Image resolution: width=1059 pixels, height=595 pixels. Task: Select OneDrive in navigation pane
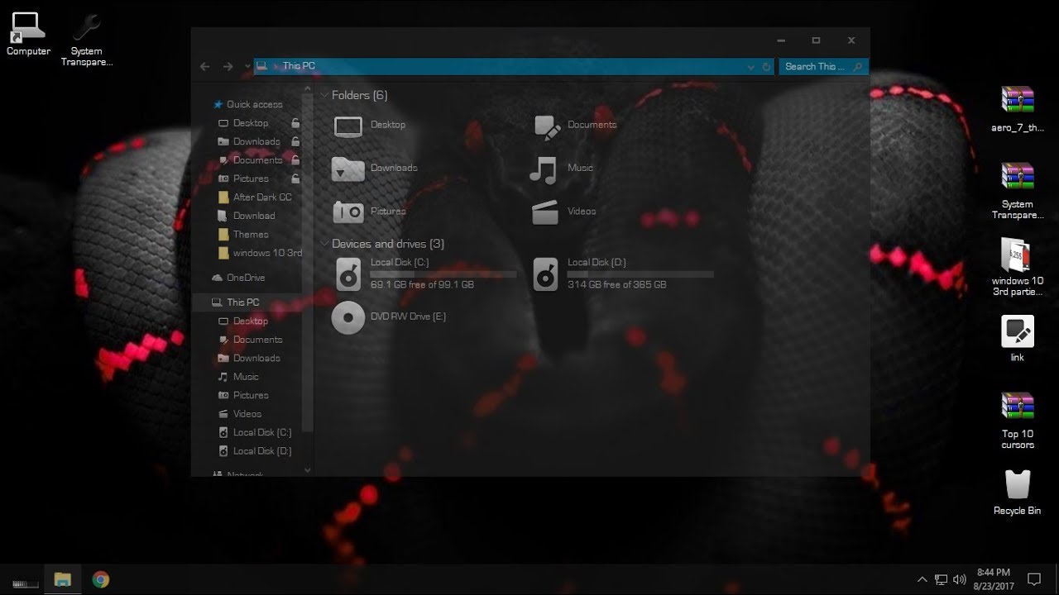238,278
